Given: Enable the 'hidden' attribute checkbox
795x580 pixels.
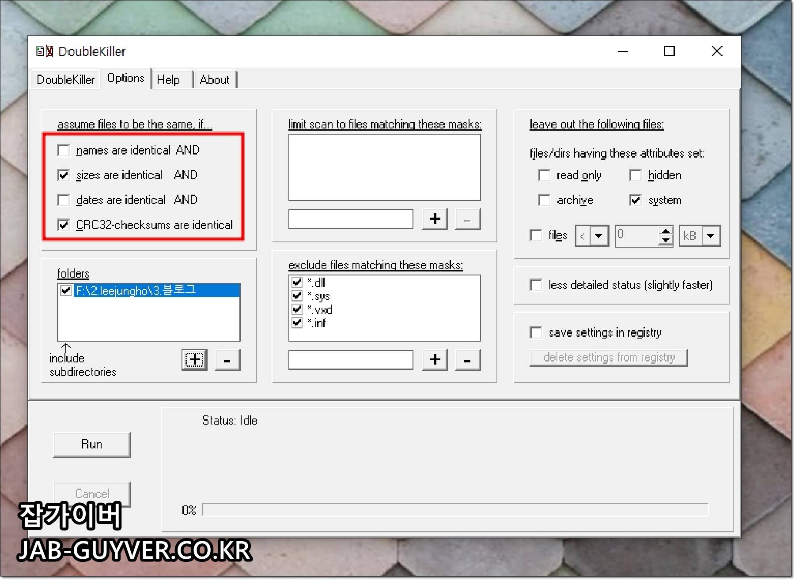Looking at the screenshot, I should pos(635,175).
